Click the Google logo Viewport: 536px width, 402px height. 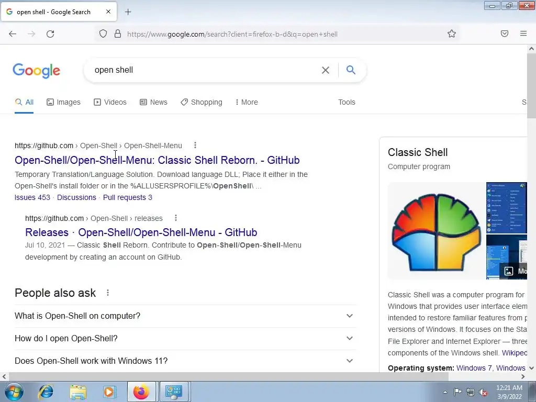pyautogui.click(x=37, y=71)
